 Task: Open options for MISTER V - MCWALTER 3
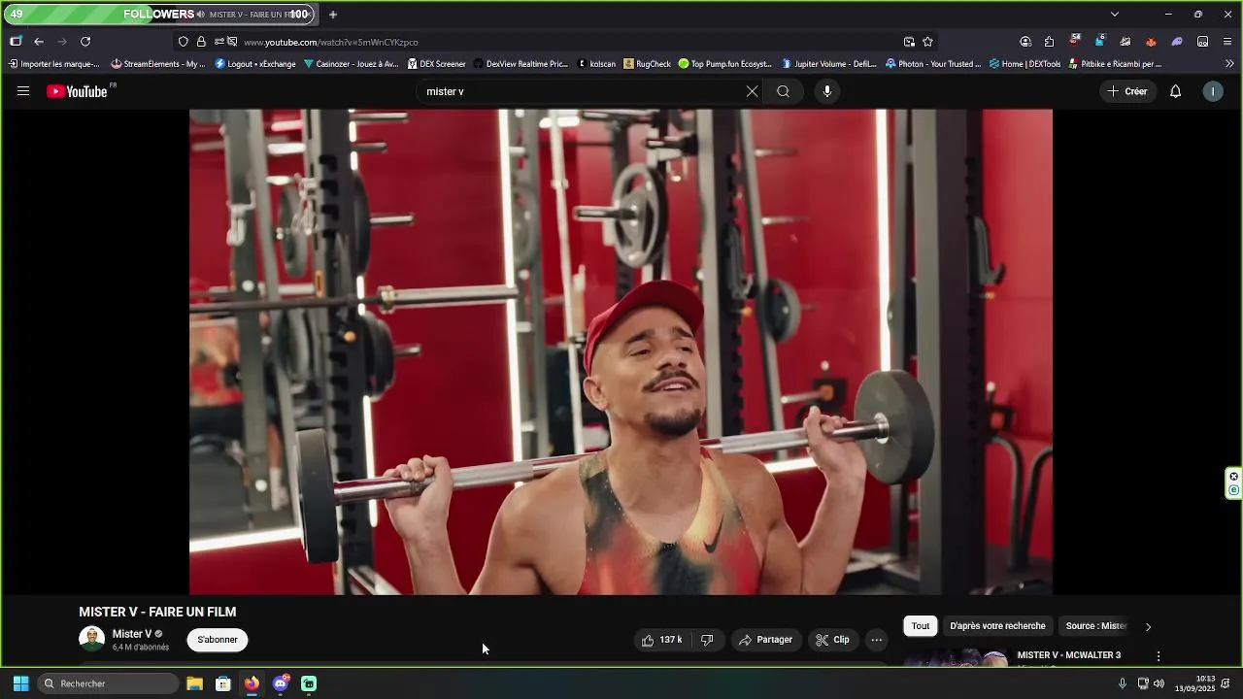point(1158,656)
